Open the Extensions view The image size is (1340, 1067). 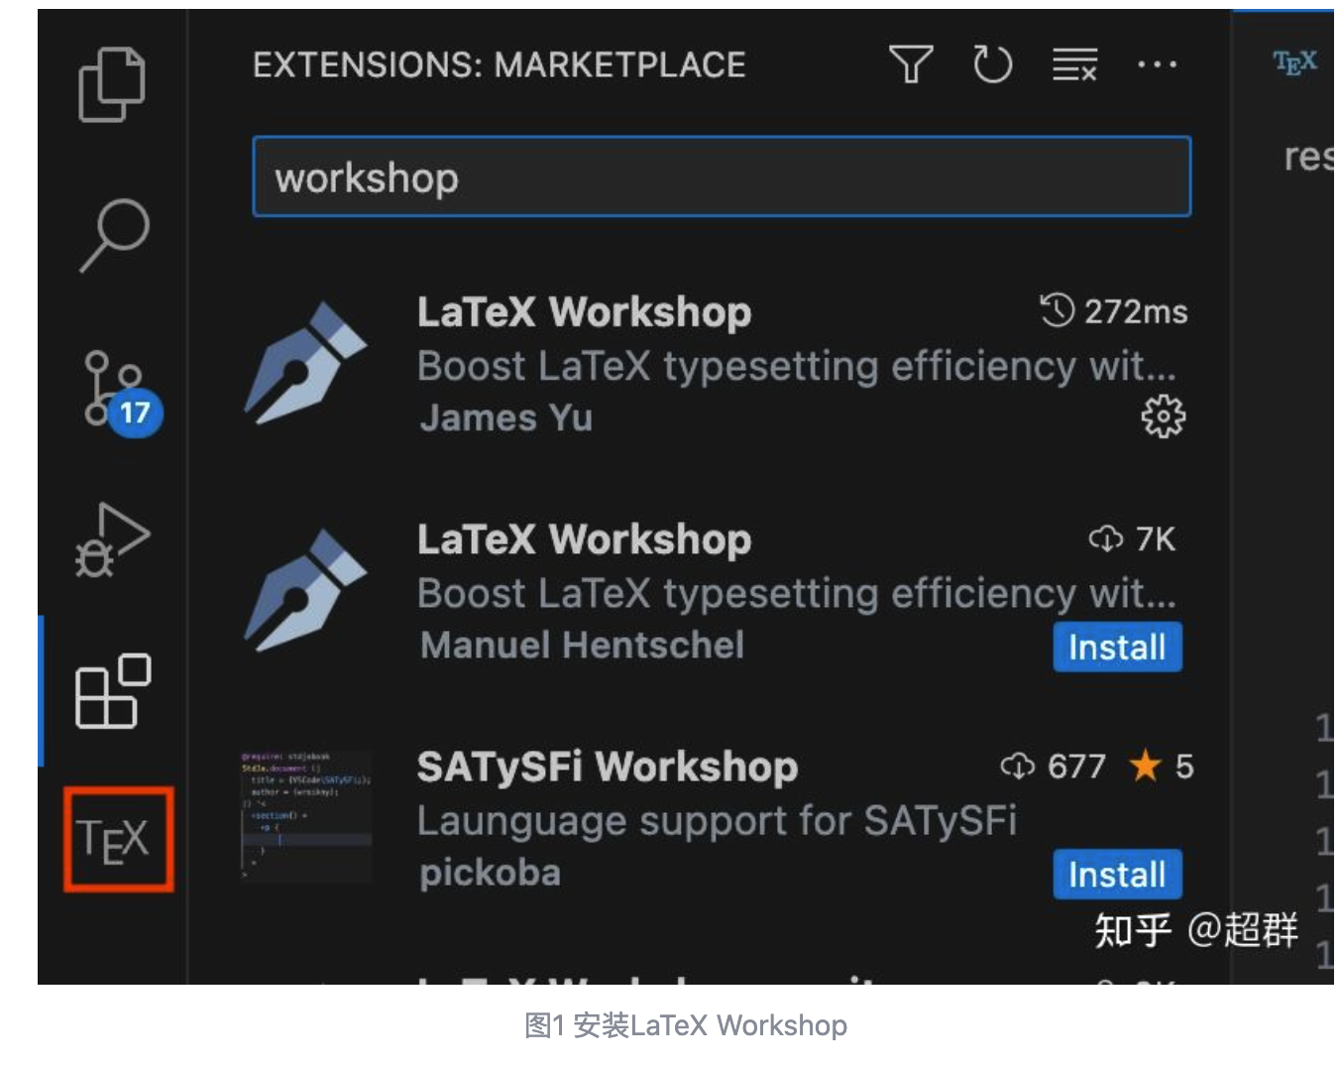(x=113, y=690)
